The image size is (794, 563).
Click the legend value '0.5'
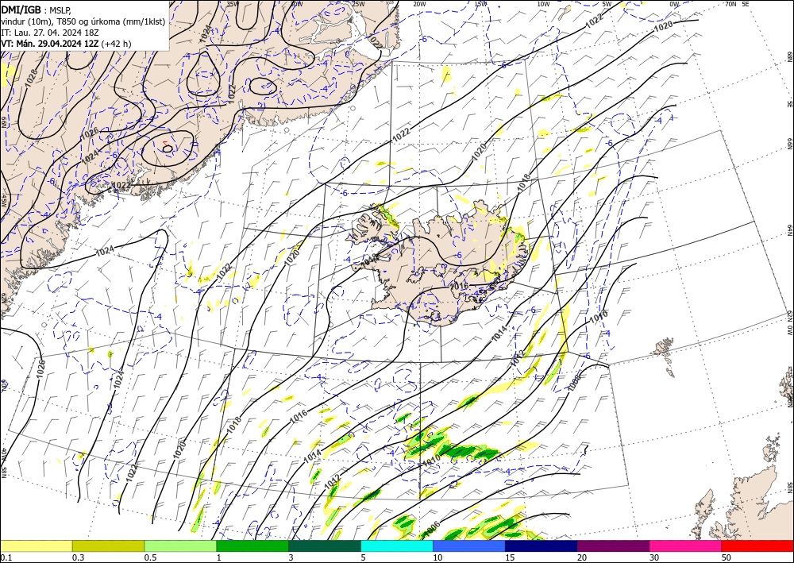coord(150,557)
